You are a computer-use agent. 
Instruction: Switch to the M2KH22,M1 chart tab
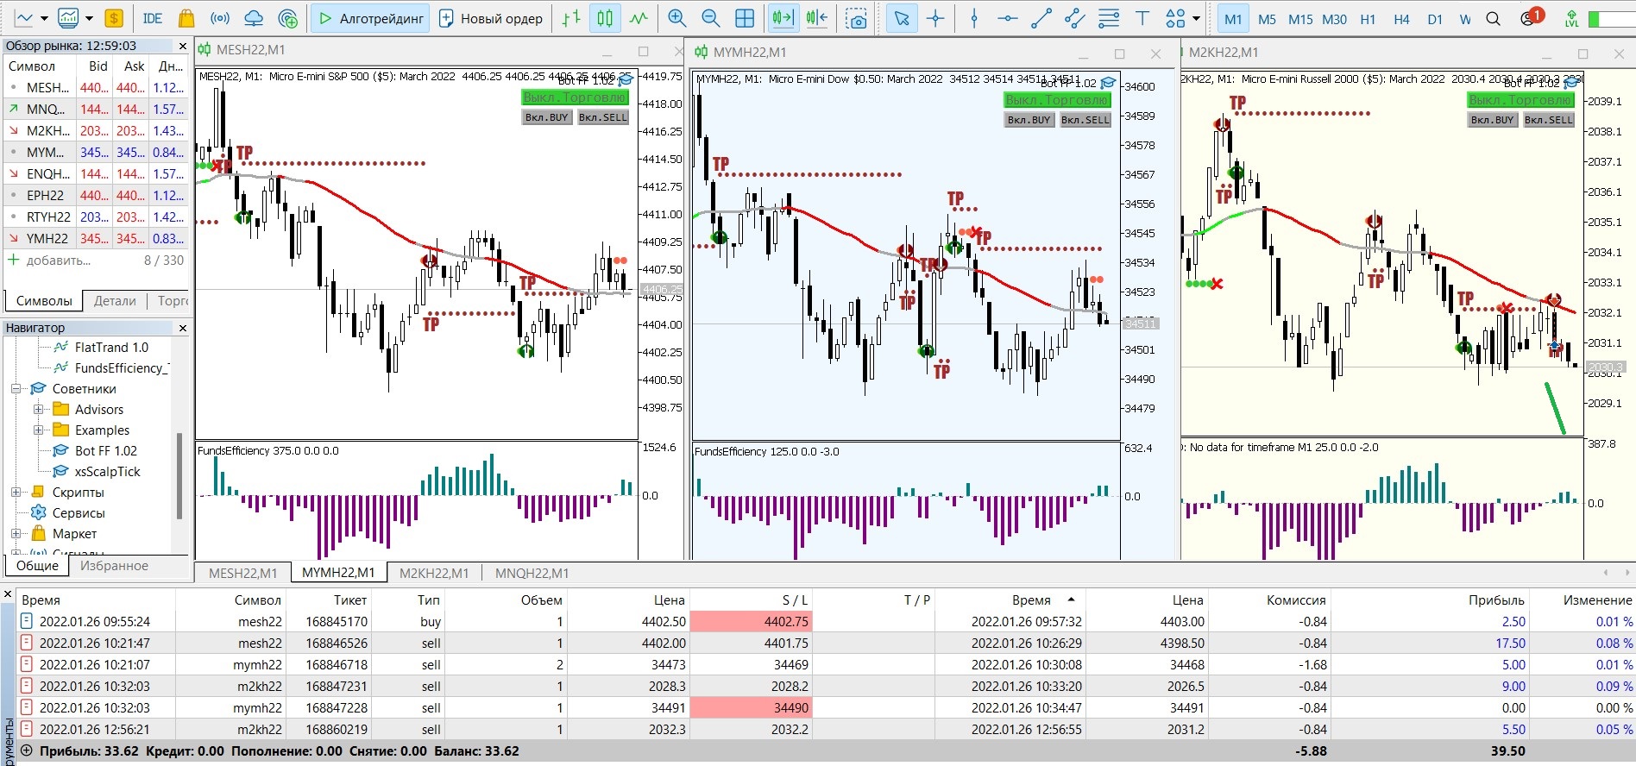click(x=434, y=573)
